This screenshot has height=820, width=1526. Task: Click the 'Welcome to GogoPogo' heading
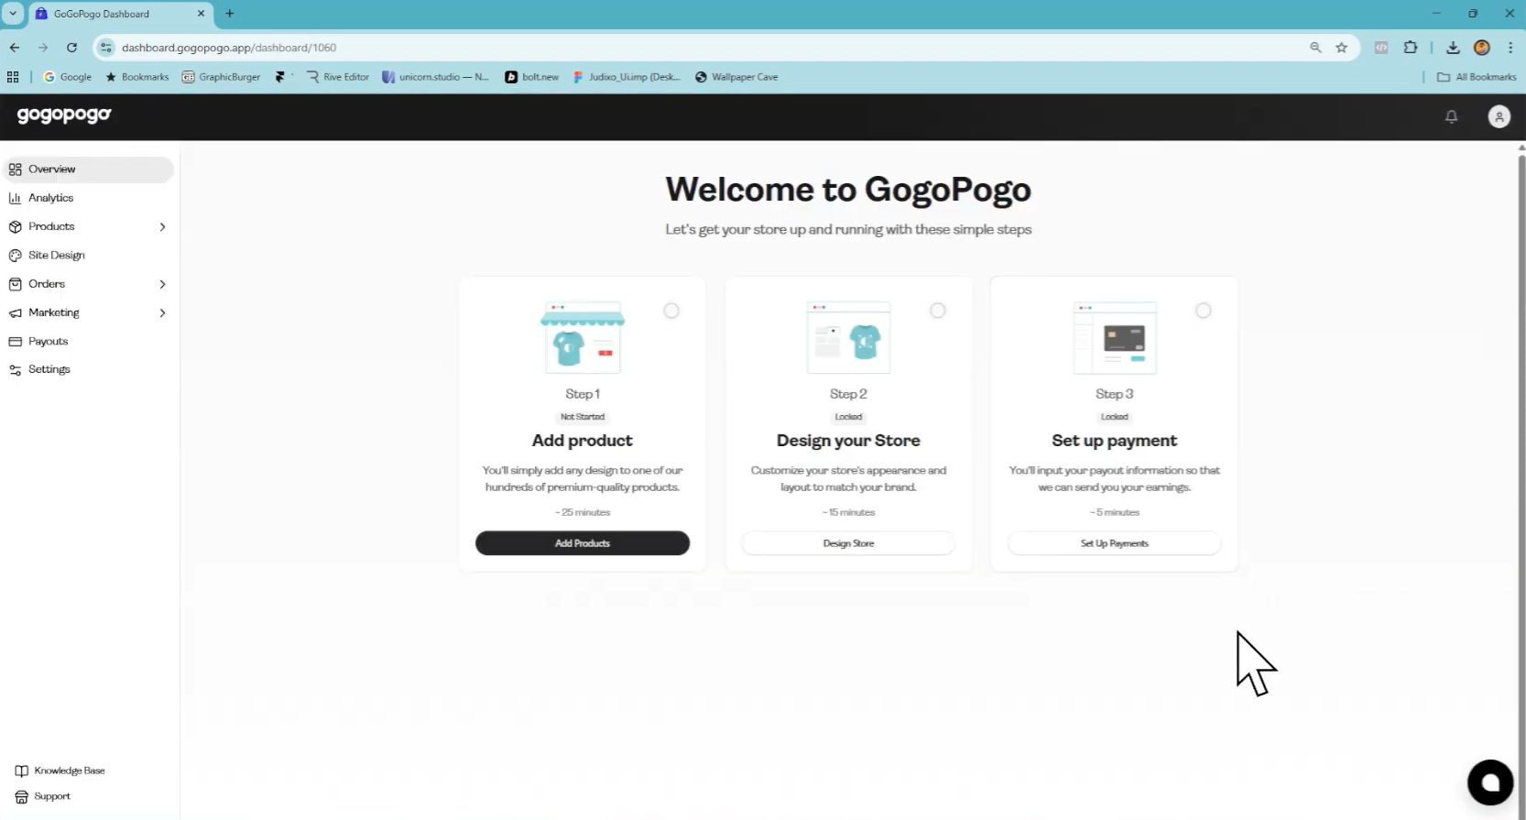[848, 190]
